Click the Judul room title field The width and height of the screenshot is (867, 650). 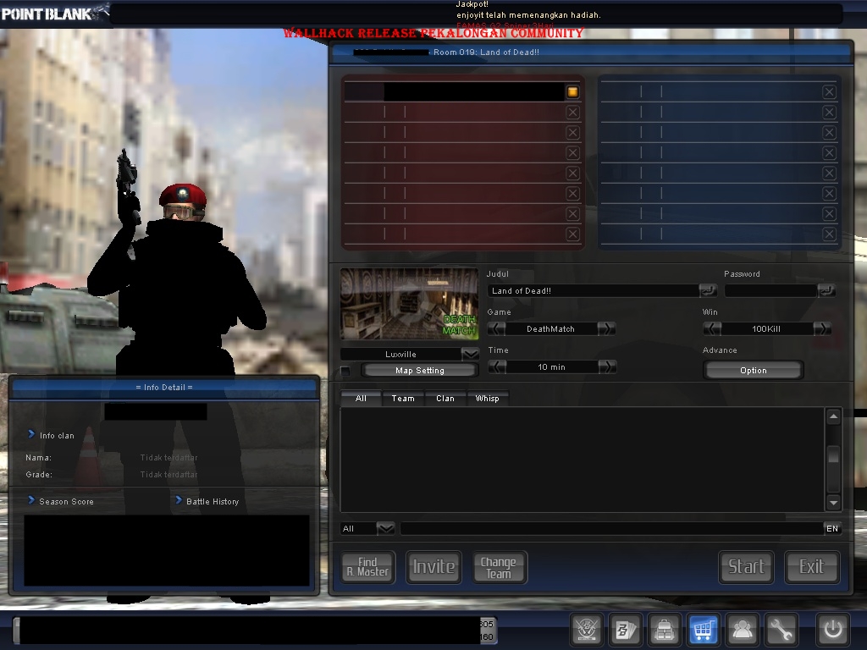tap(594, 291)
